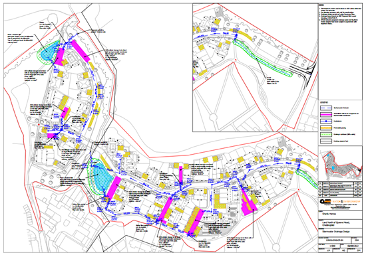Click the blue dot hydrobrake legend symbol
Image resolution: width=366 pixels, height=255 pixels.
326,122
